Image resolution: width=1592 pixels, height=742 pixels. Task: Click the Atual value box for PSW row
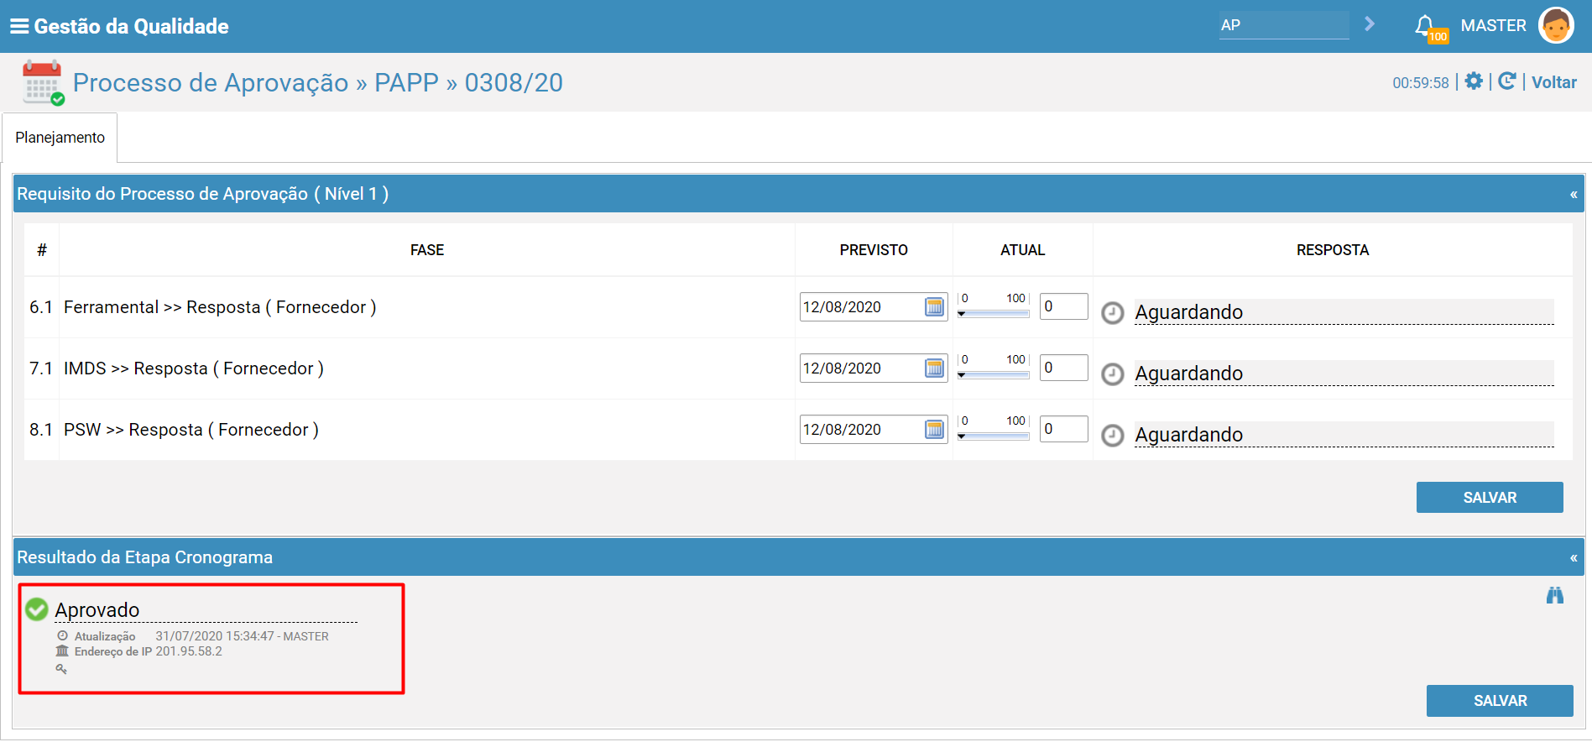click(x=1063, y=429)
